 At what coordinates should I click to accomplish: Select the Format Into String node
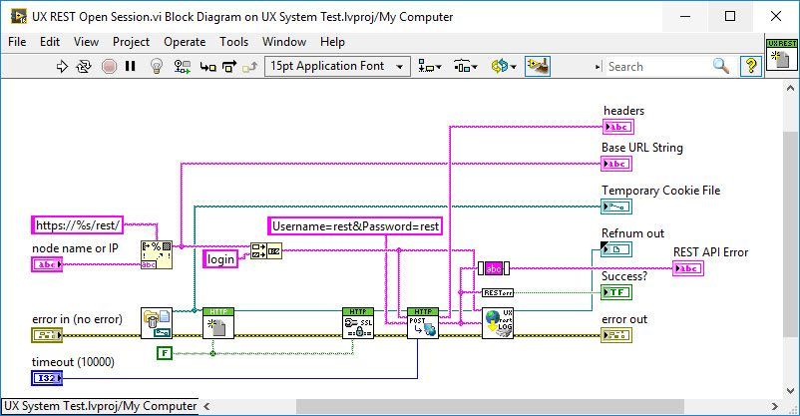(x=157, y=255)
